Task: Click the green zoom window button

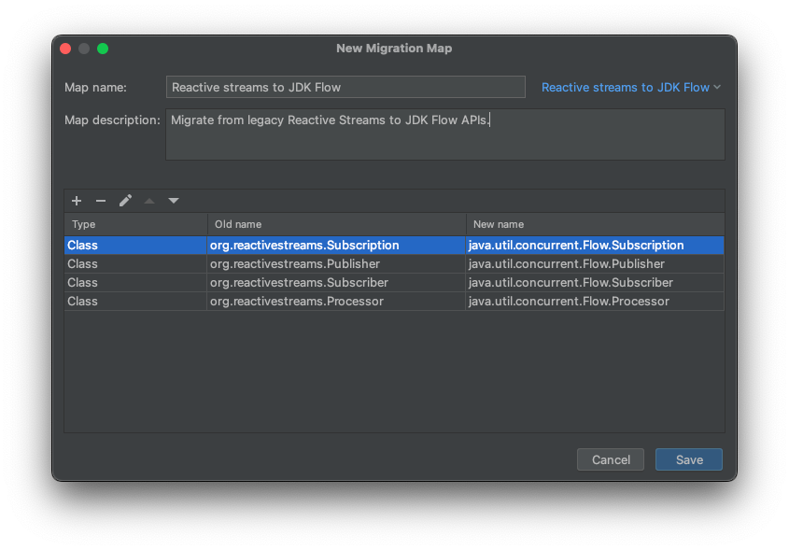Action: [x=103, y=49]
